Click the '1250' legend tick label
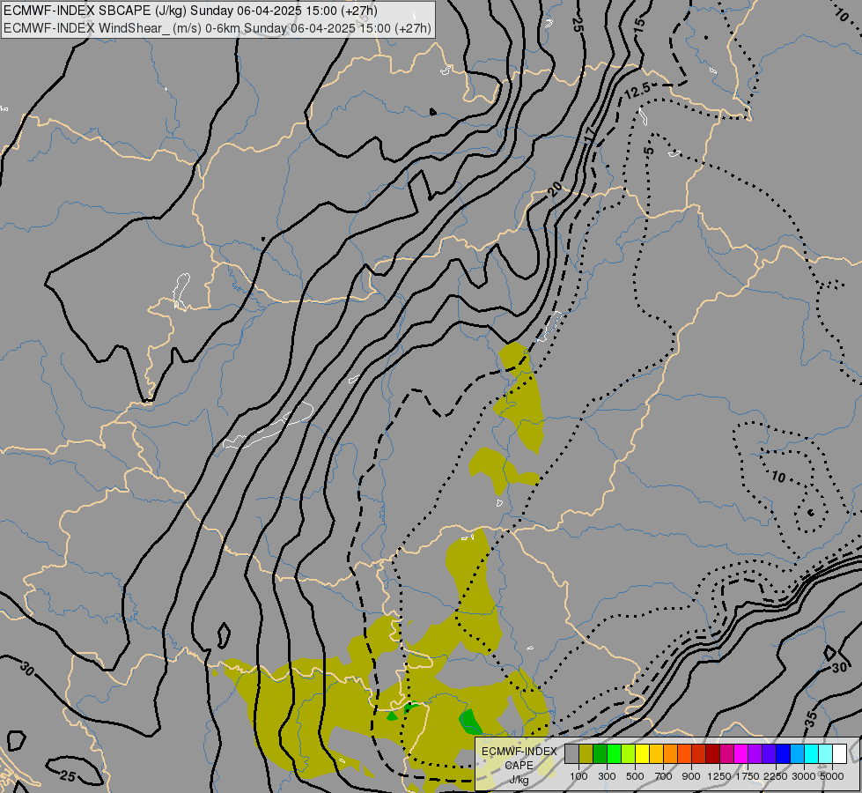The image size is (862, 793). (x=719, y=776)
